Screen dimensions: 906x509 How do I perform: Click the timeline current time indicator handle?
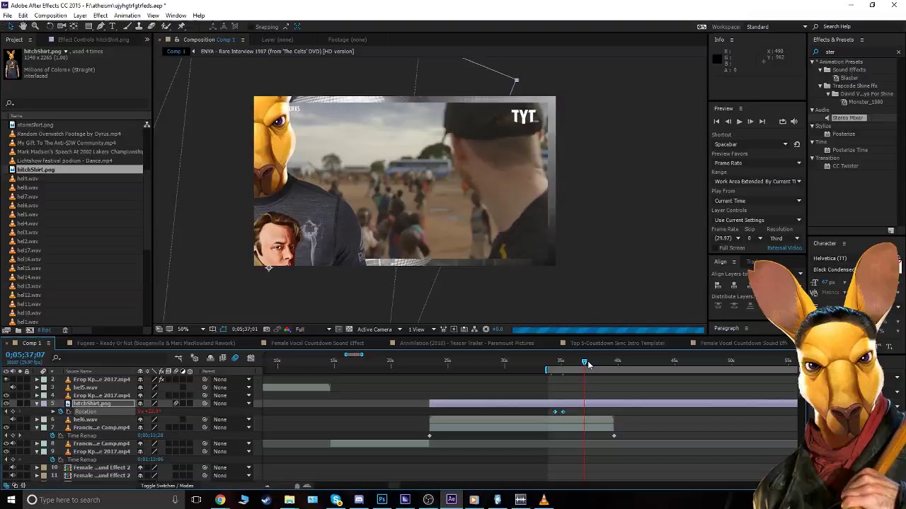(x=584, y=361)
